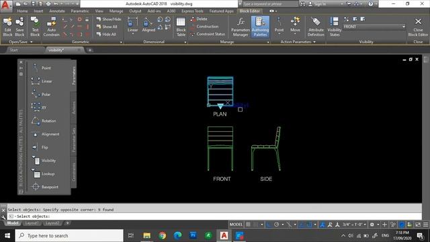Click Show All constraints
Image resolution: width=430 pixels, height=242 pixels.
coord(107,27)
